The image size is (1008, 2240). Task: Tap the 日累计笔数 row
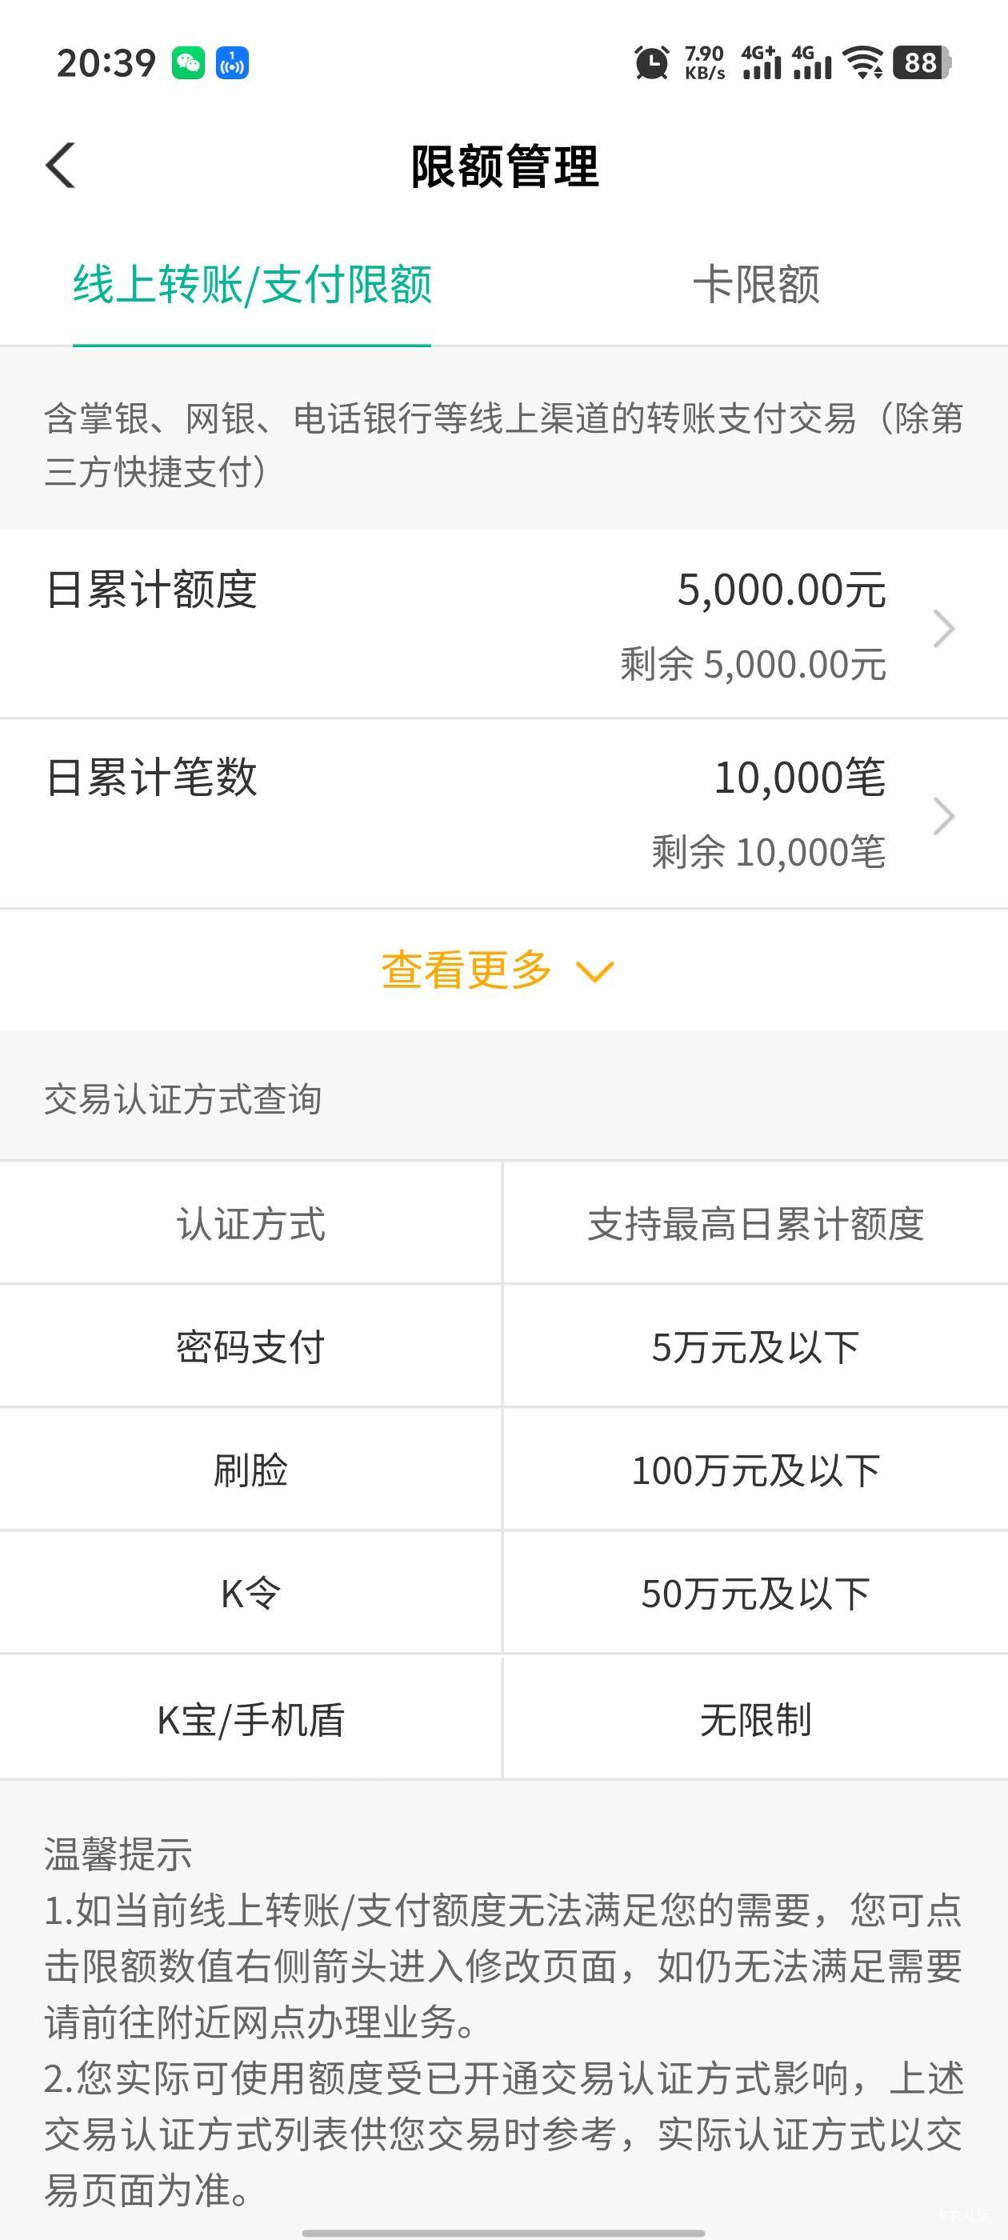coord(151,778)
